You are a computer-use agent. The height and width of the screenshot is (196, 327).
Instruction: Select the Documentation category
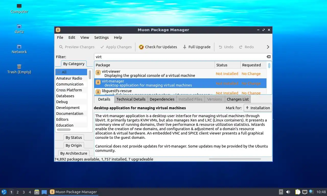pyautogui.click(x=71, y=114)
